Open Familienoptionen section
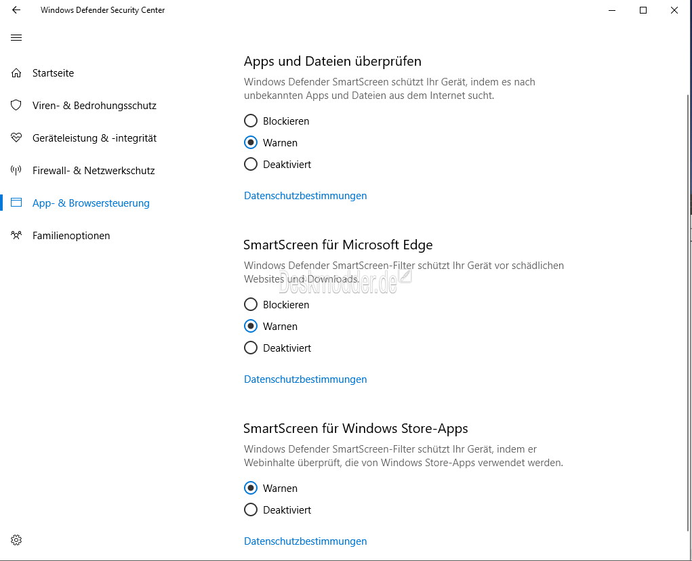The height and width of the screenshot is (561, 692). (71, 236)
